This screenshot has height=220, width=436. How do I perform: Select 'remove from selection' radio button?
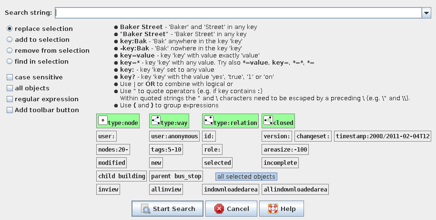tap(10, 51)
